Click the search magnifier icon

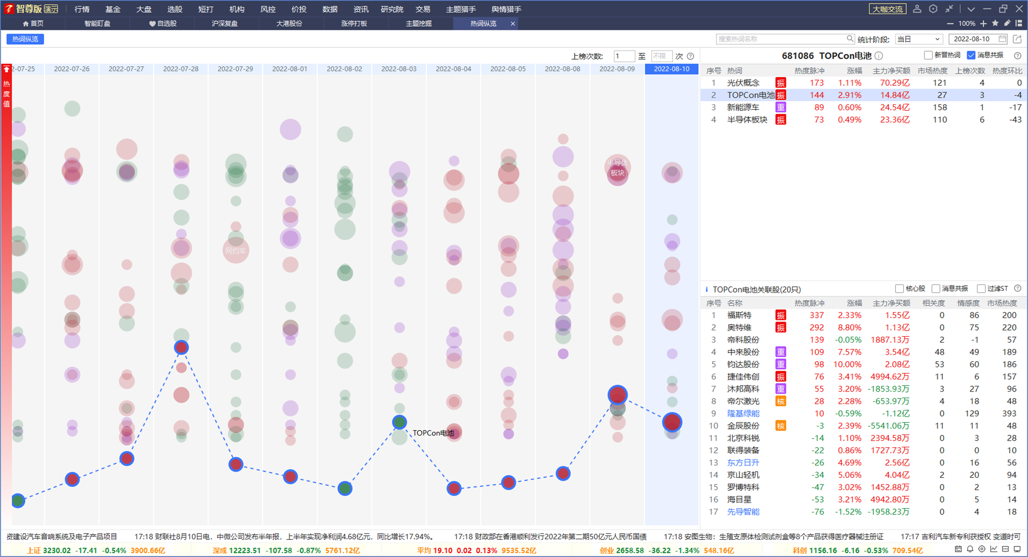pyautogui.click(x=850, y=38)
